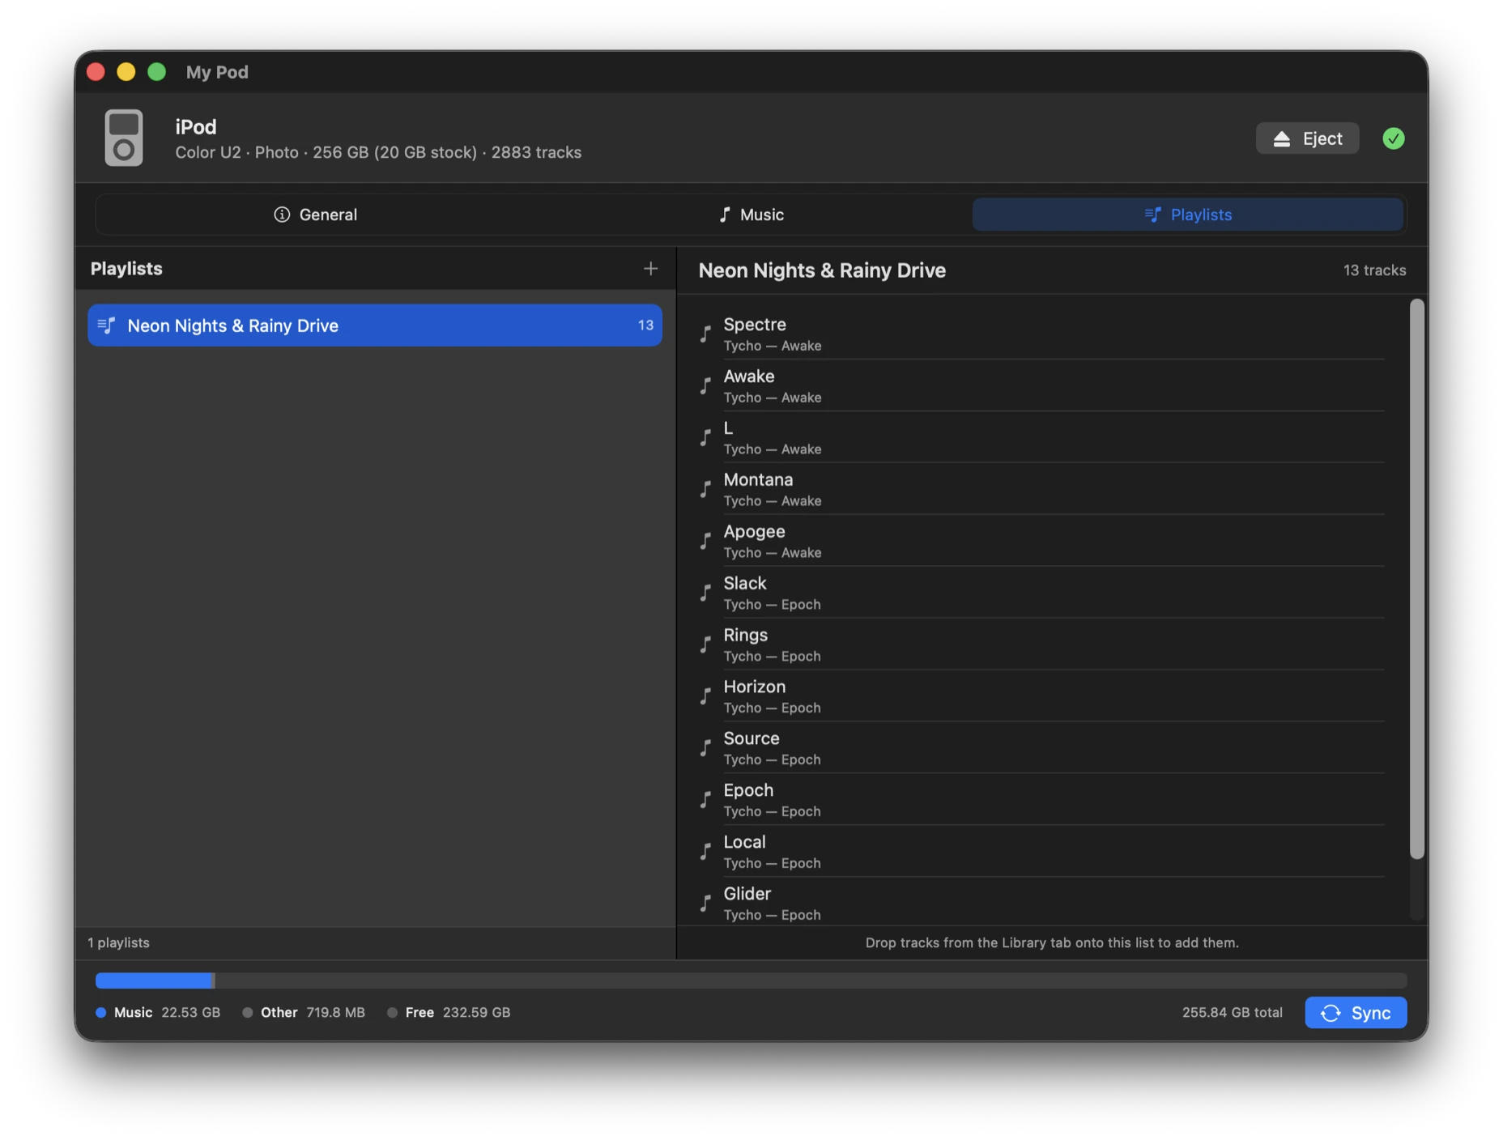Click the 13 tracks count label
This screenshot has height=1140, width=1503.
[x=1374, y=270]
